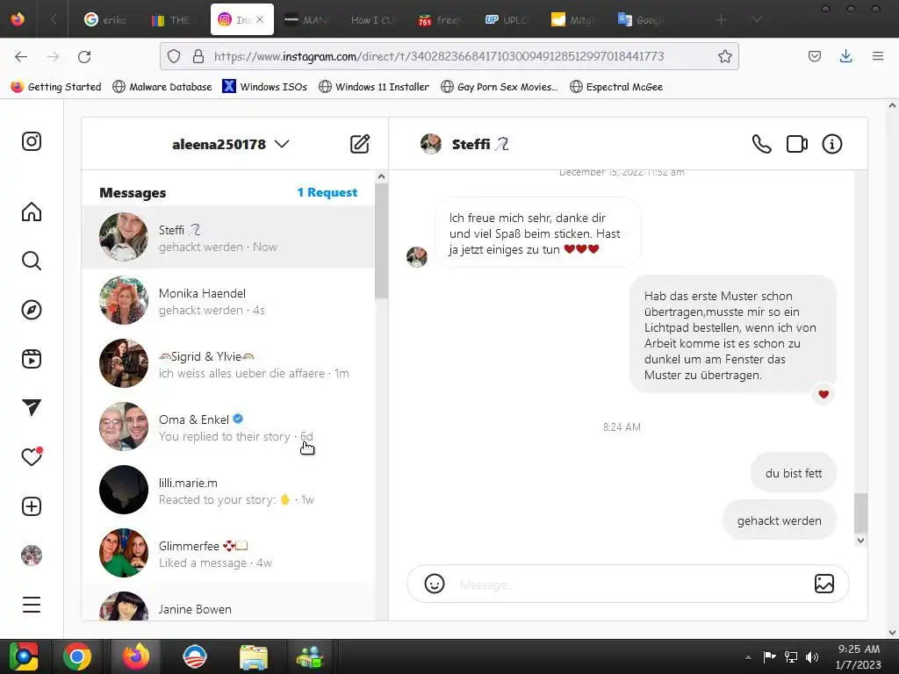Show site security lock info

click(198, 56)
